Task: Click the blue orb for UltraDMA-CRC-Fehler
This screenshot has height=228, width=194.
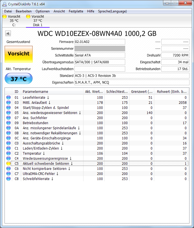Action: click(8, 174)
